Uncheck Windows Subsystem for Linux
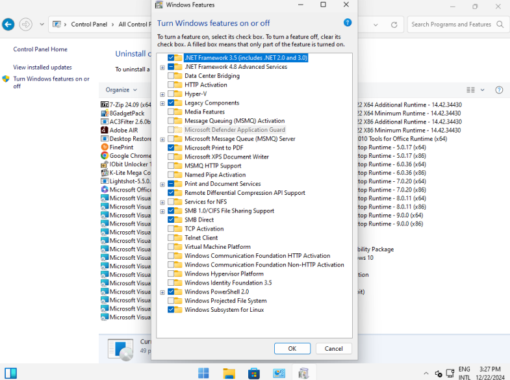The height and width of the screenshot is (380, 510). [x=171, y=310]
